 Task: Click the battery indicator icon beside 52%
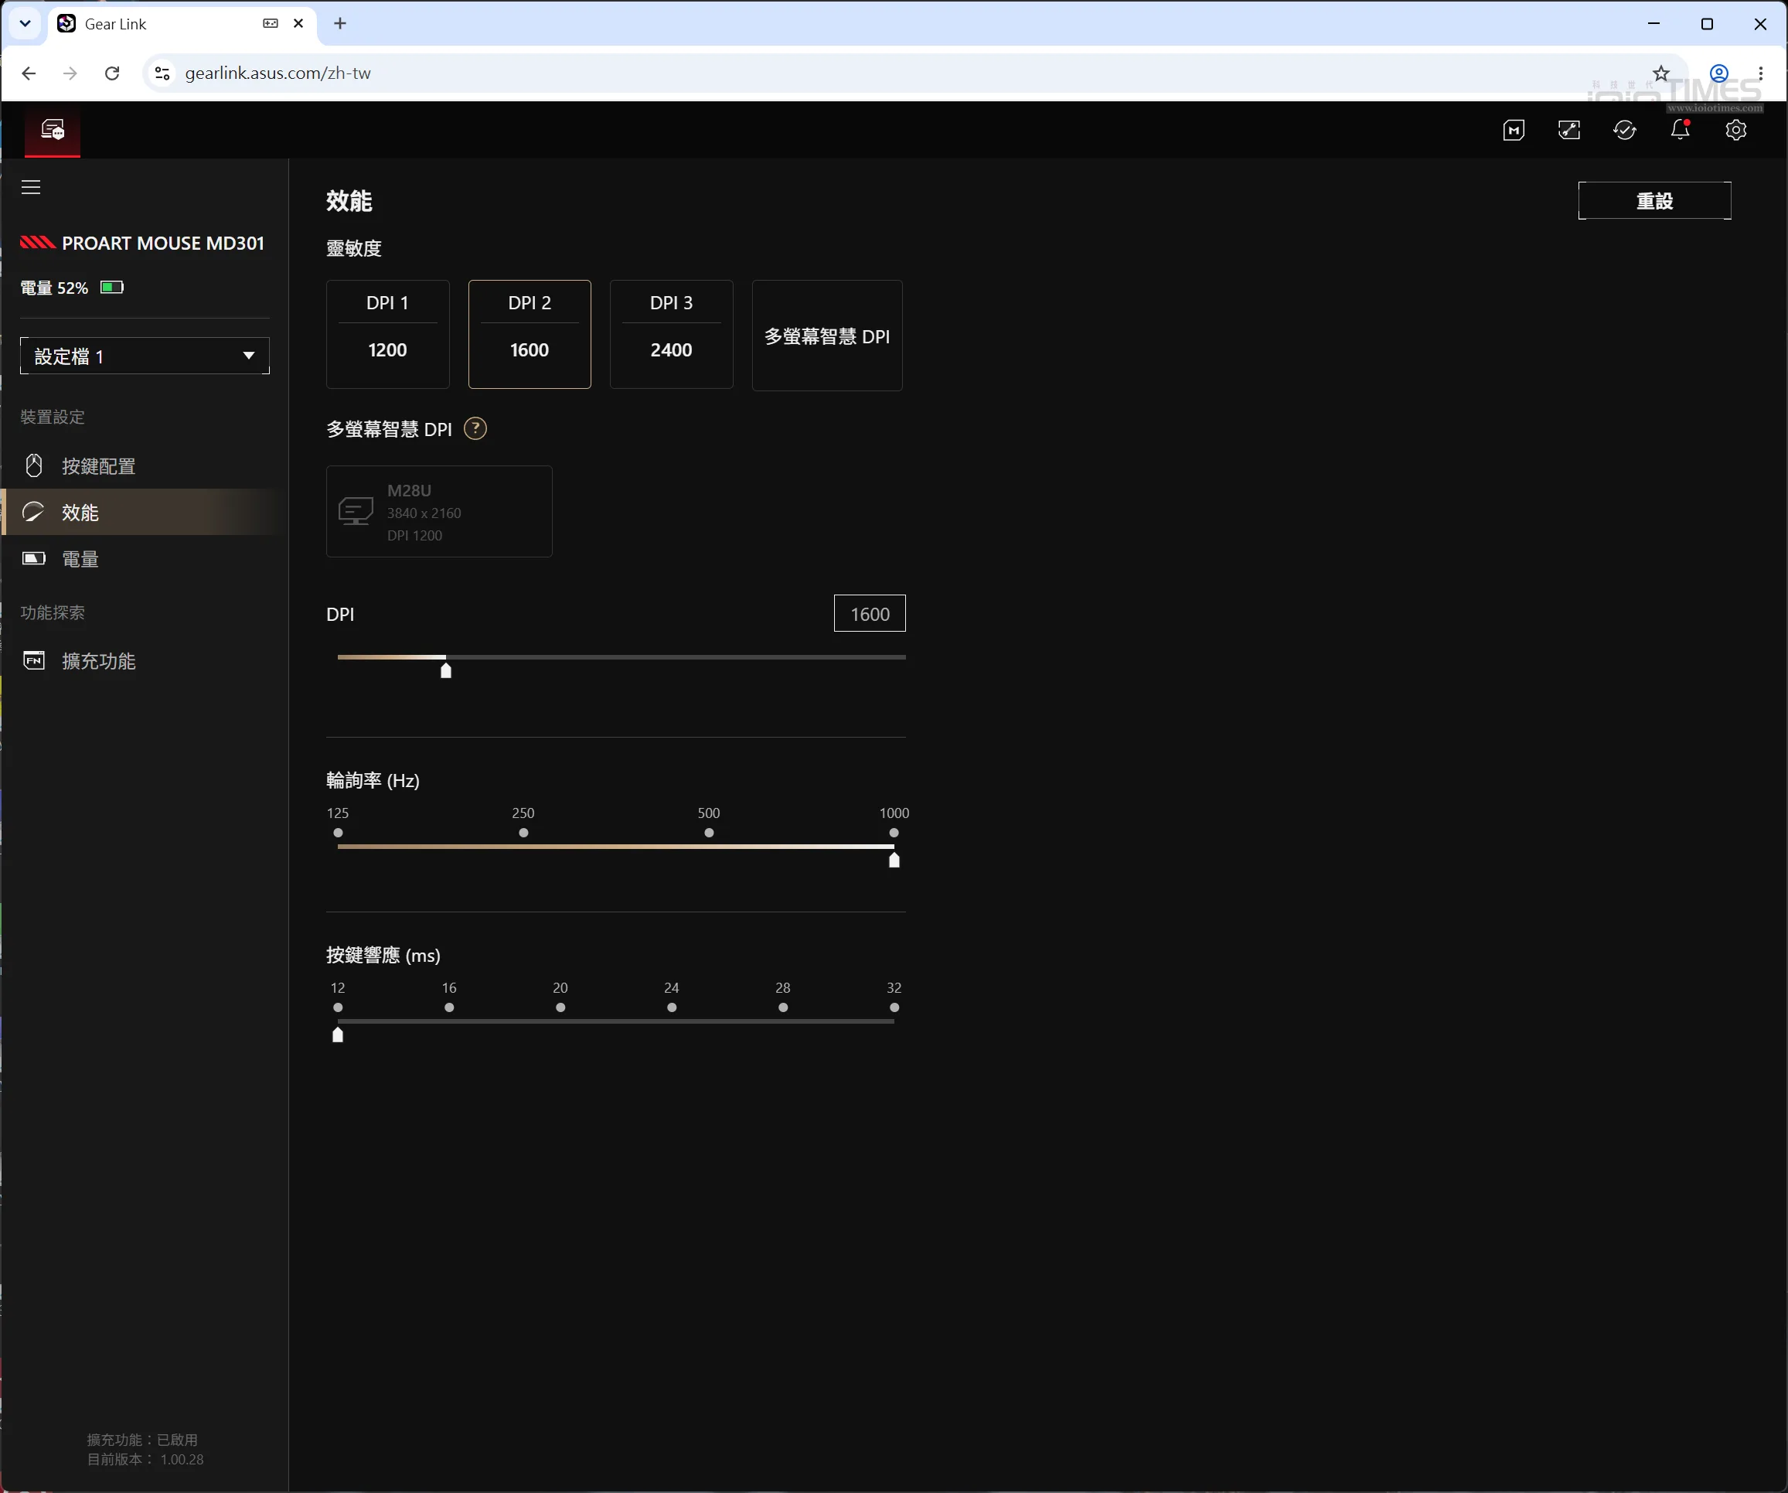click(112, 287)
